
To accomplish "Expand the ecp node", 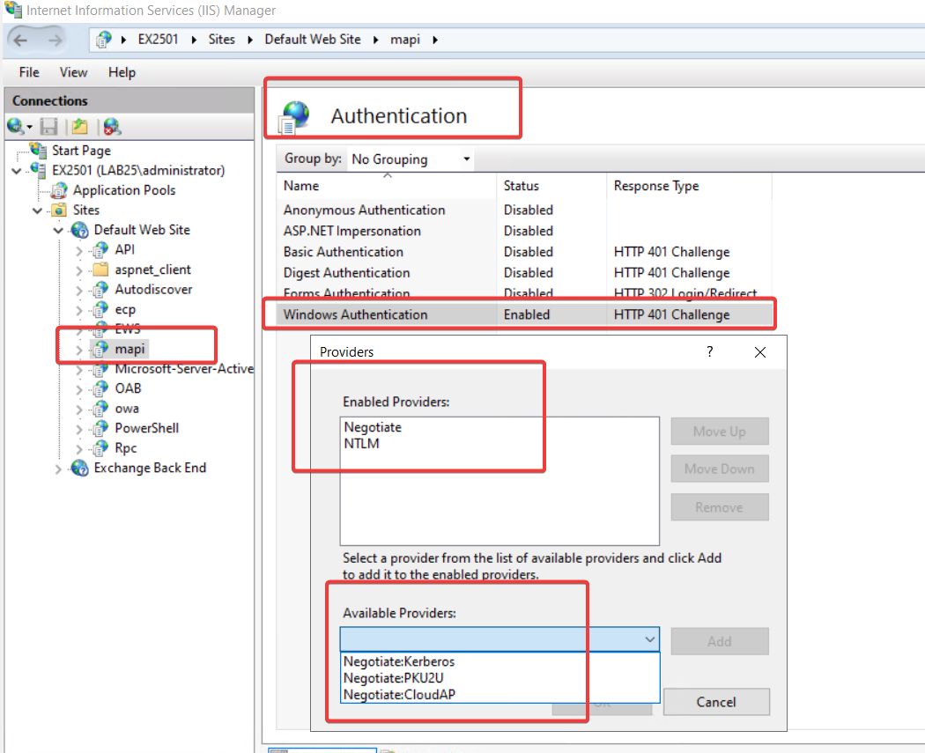I will (x=79, y=310).
